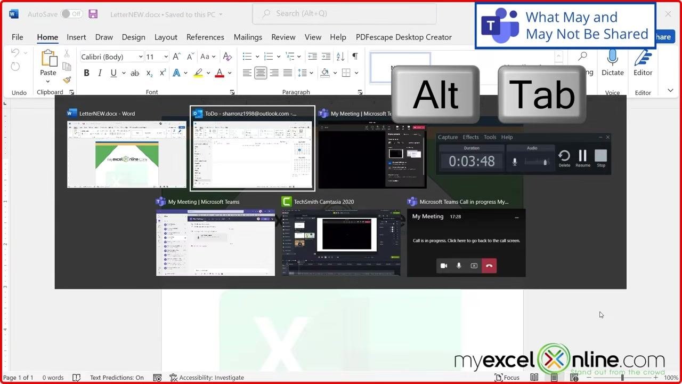Apply subscript formatting
Image resolution: width=682 pixels, height=384 pixels.
[150, 73]
